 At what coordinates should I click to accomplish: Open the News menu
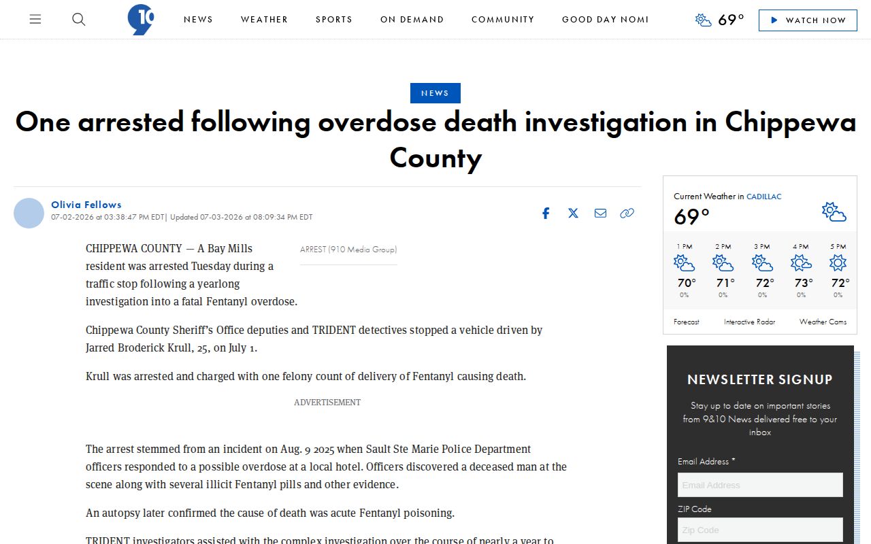(198, 20)
